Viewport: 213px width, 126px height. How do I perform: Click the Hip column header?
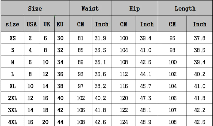[x=134, y=9]
